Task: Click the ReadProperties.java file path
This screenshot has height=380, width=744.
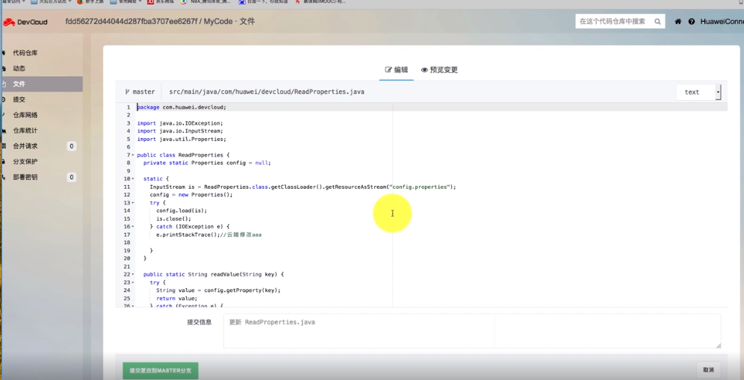Action: point(267,92)
